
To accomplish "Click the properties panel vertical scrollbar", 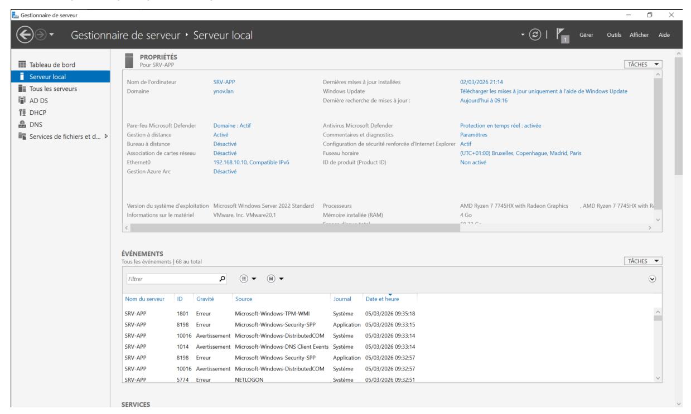I will coord(658,147).
